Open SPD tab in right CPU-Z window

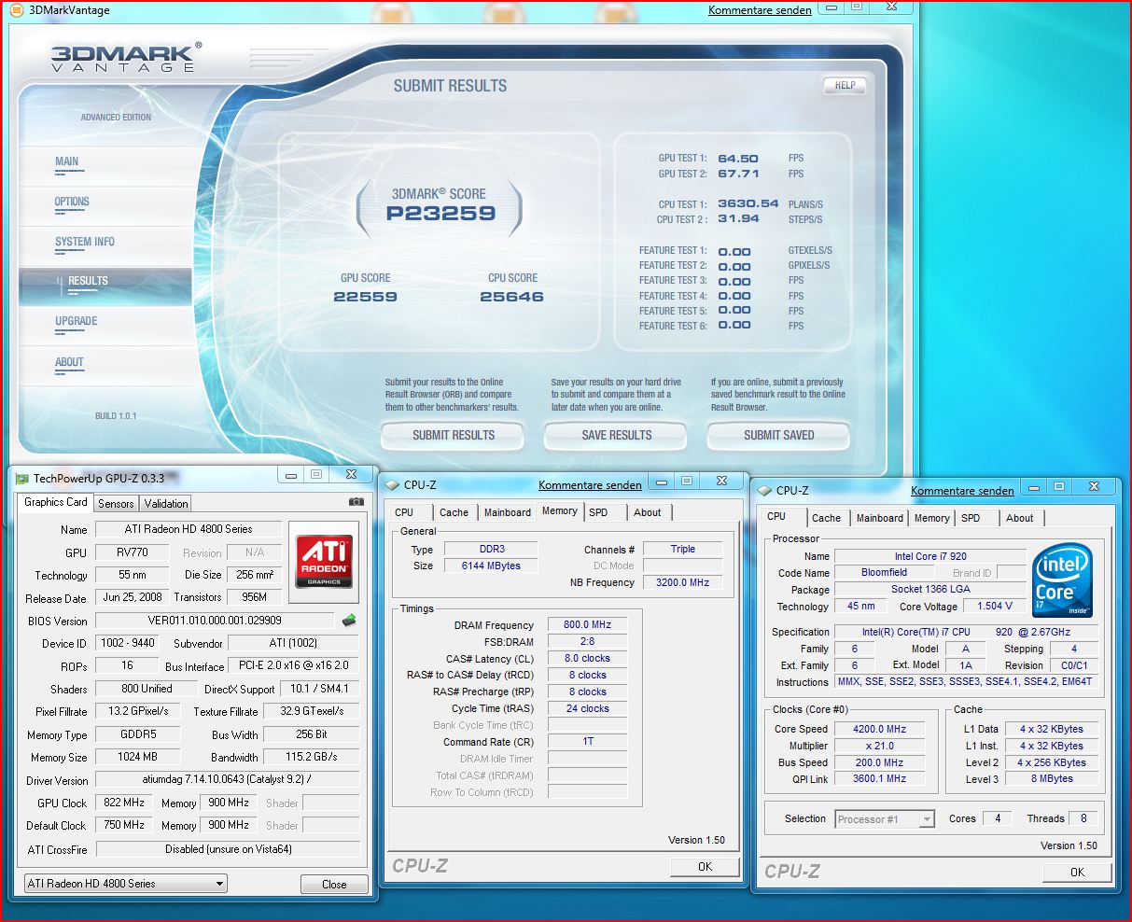tap(971, 518)
